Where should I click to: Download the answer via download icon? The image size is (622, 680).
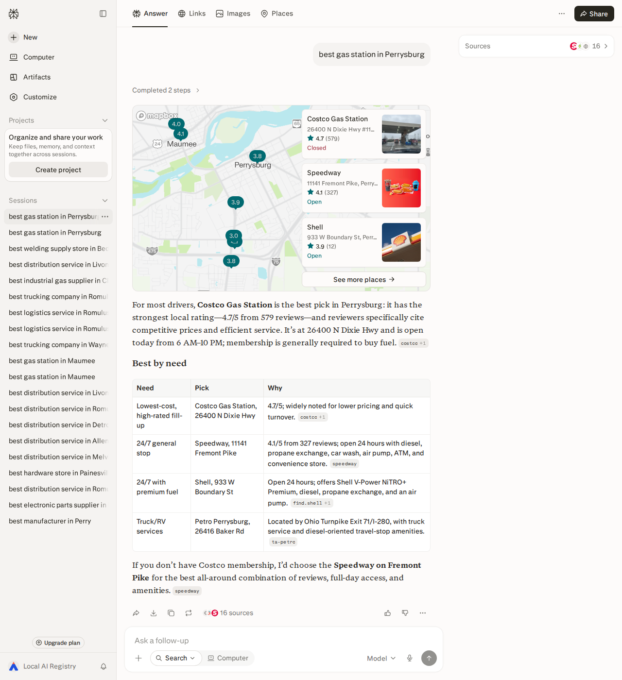[154, 613]
